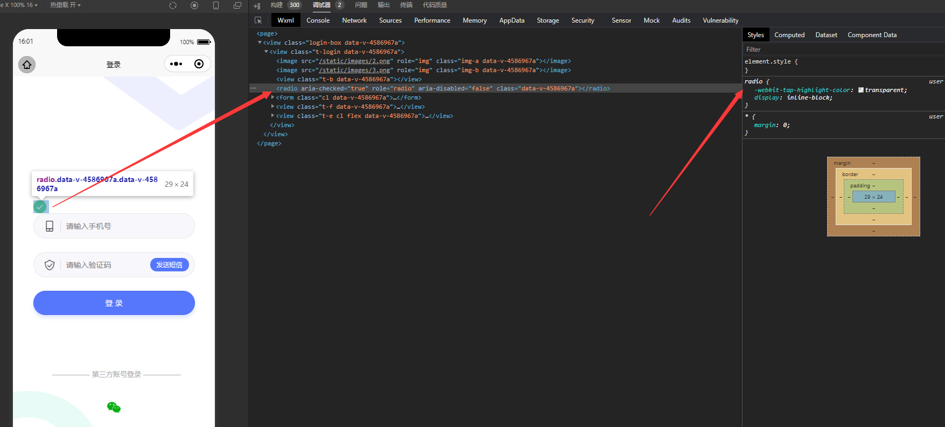Open the Vulnerability panel

[720, 20]
